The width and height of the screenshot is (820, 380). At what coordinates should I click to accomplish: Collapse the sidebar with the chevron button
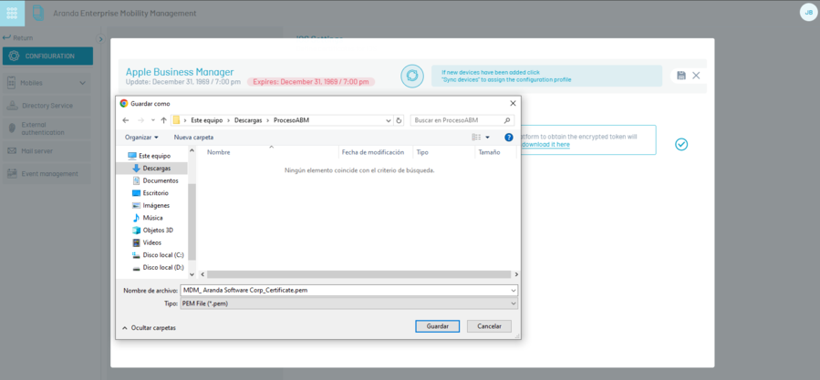(x=101, y=38)
